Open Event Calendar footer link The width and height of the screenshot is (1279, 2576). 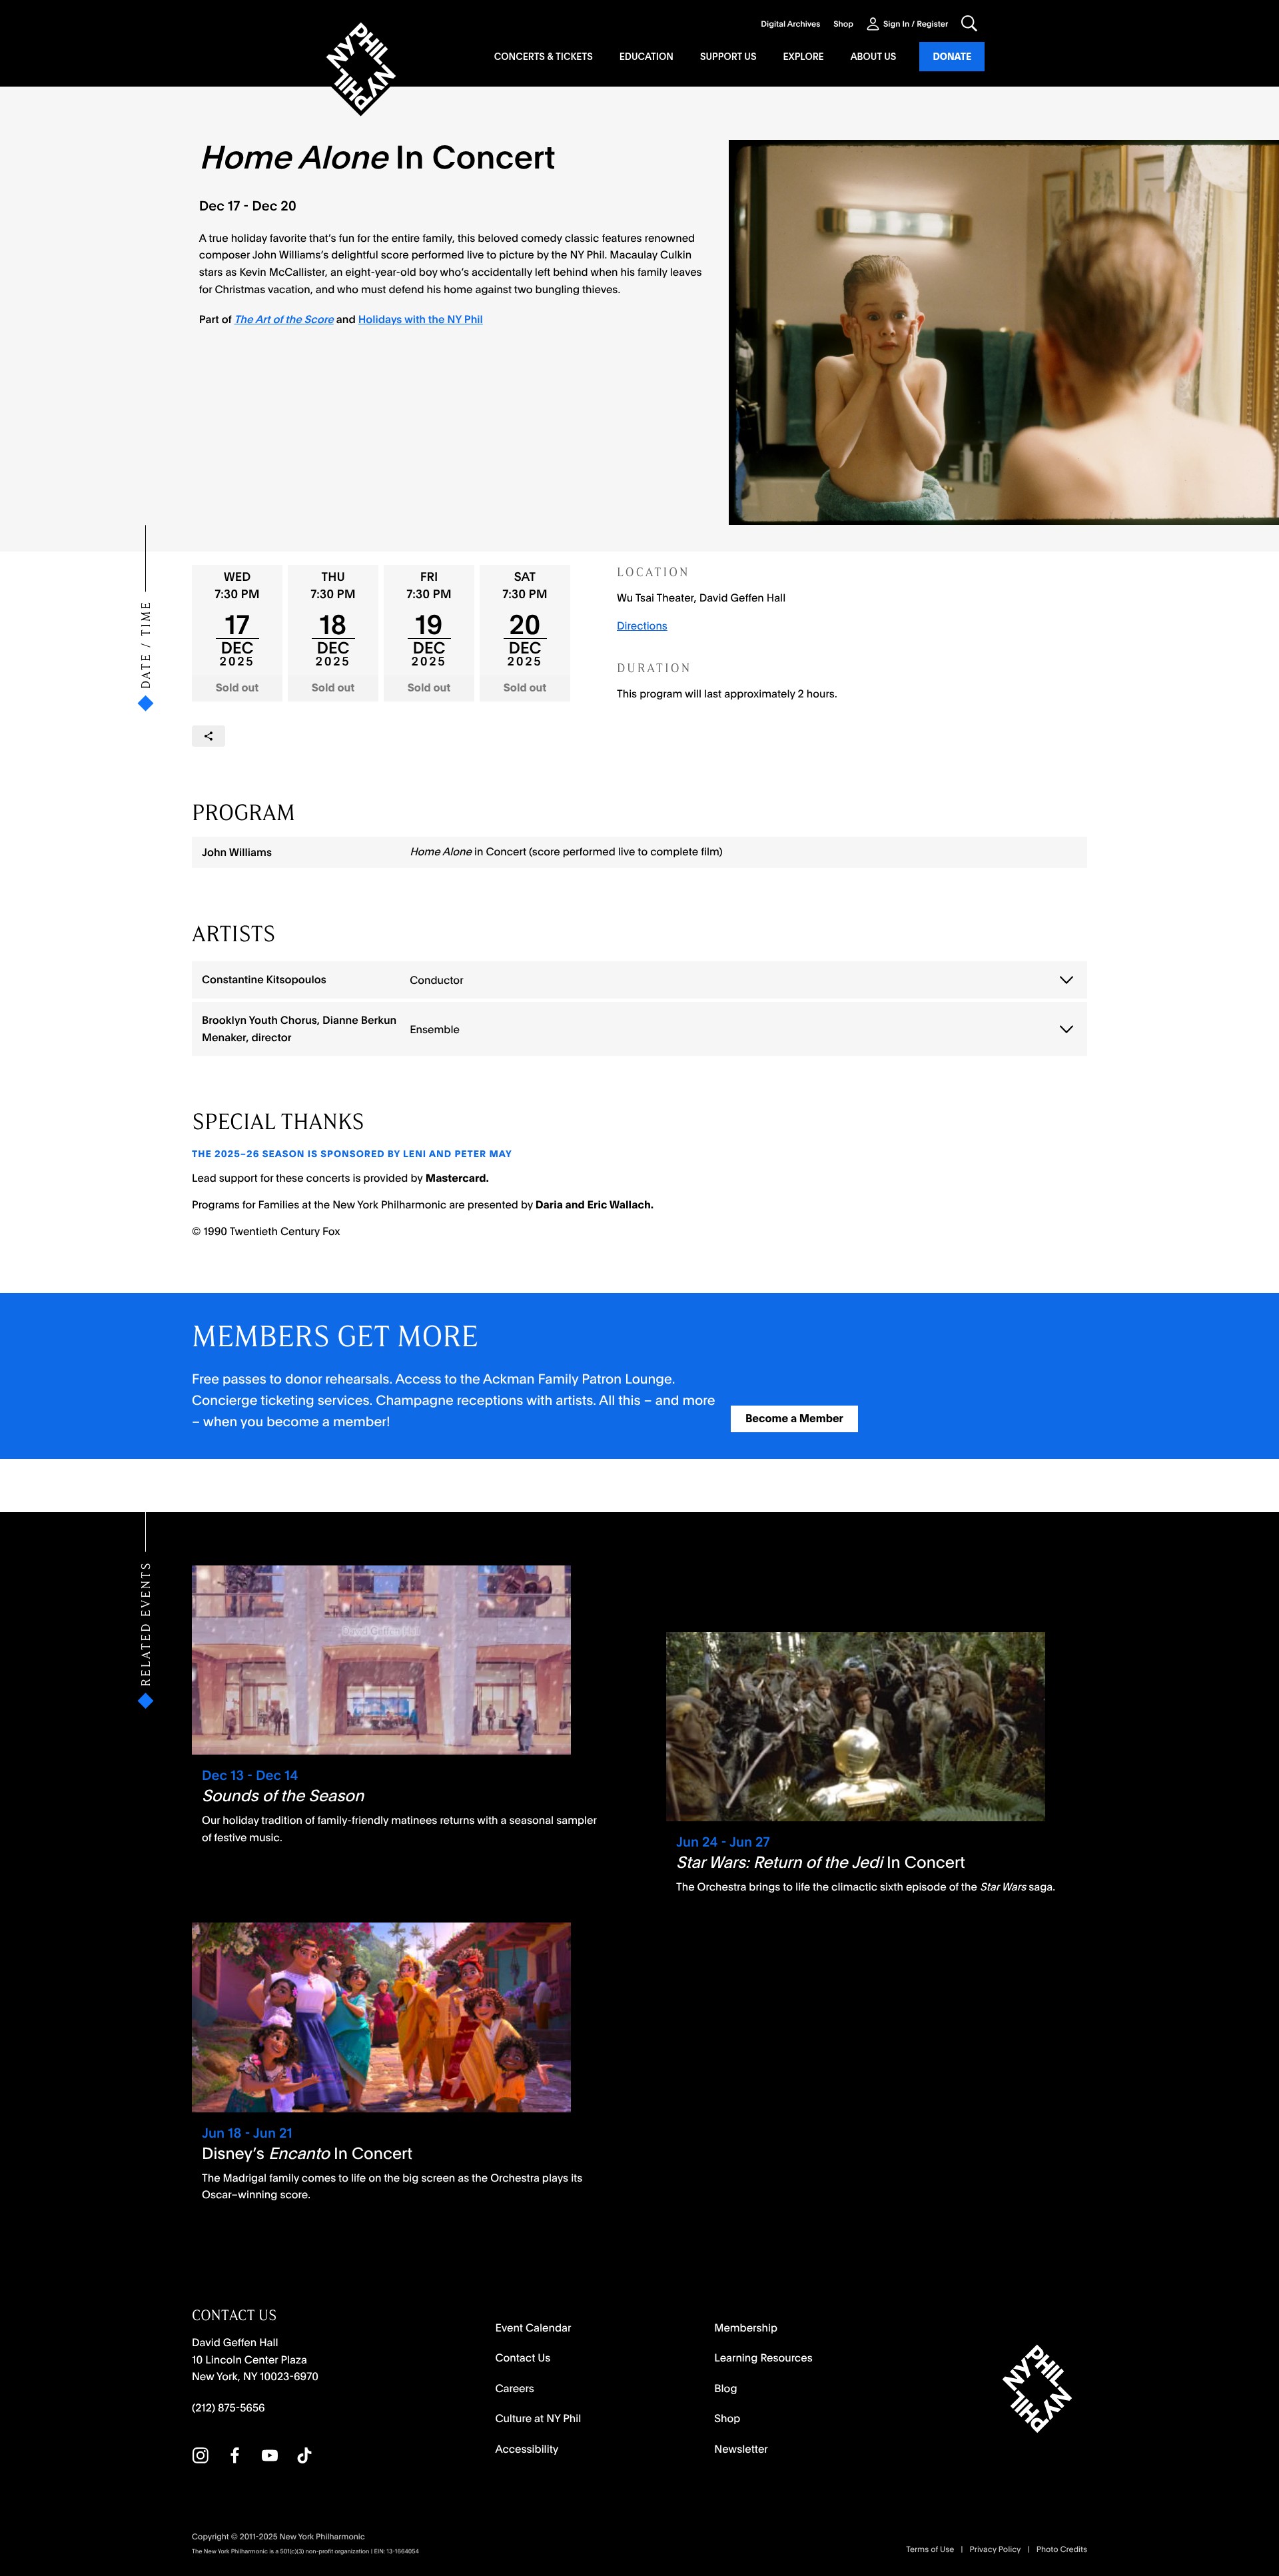coord(533,2328)
